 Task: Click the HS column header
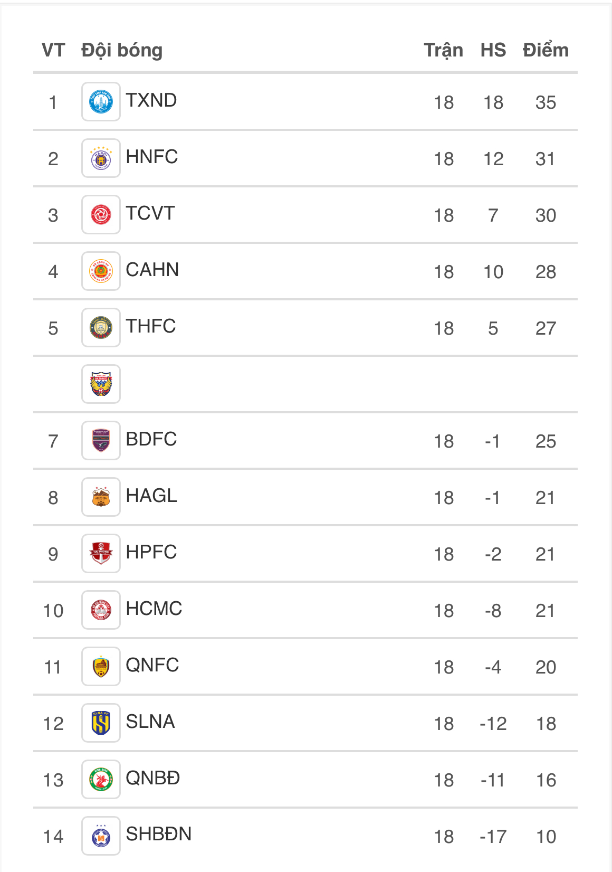(x=493, y=50)
